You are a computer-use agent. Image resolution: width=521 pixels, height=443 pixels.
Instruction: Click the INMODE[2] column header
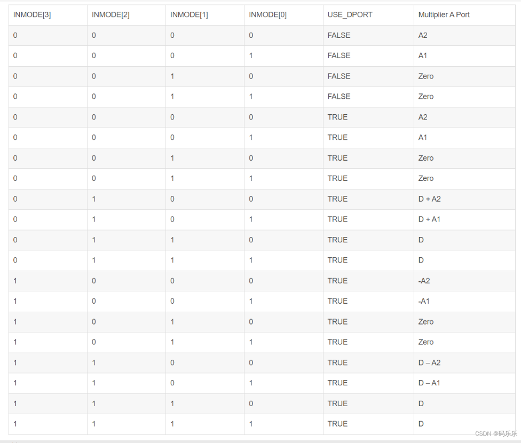(x=110, y=14)
